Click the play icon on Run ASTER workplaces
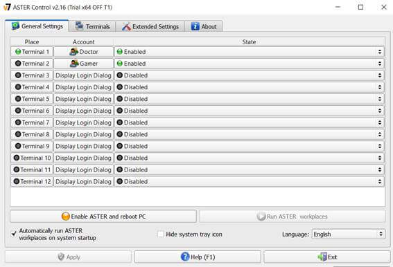 (x=261, y=217)
